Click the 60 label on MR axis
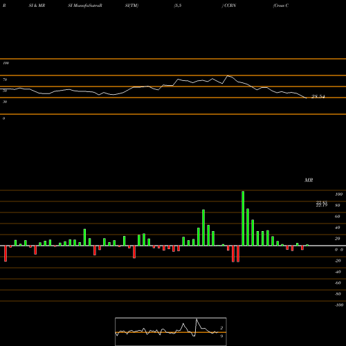 pos(338,217)
